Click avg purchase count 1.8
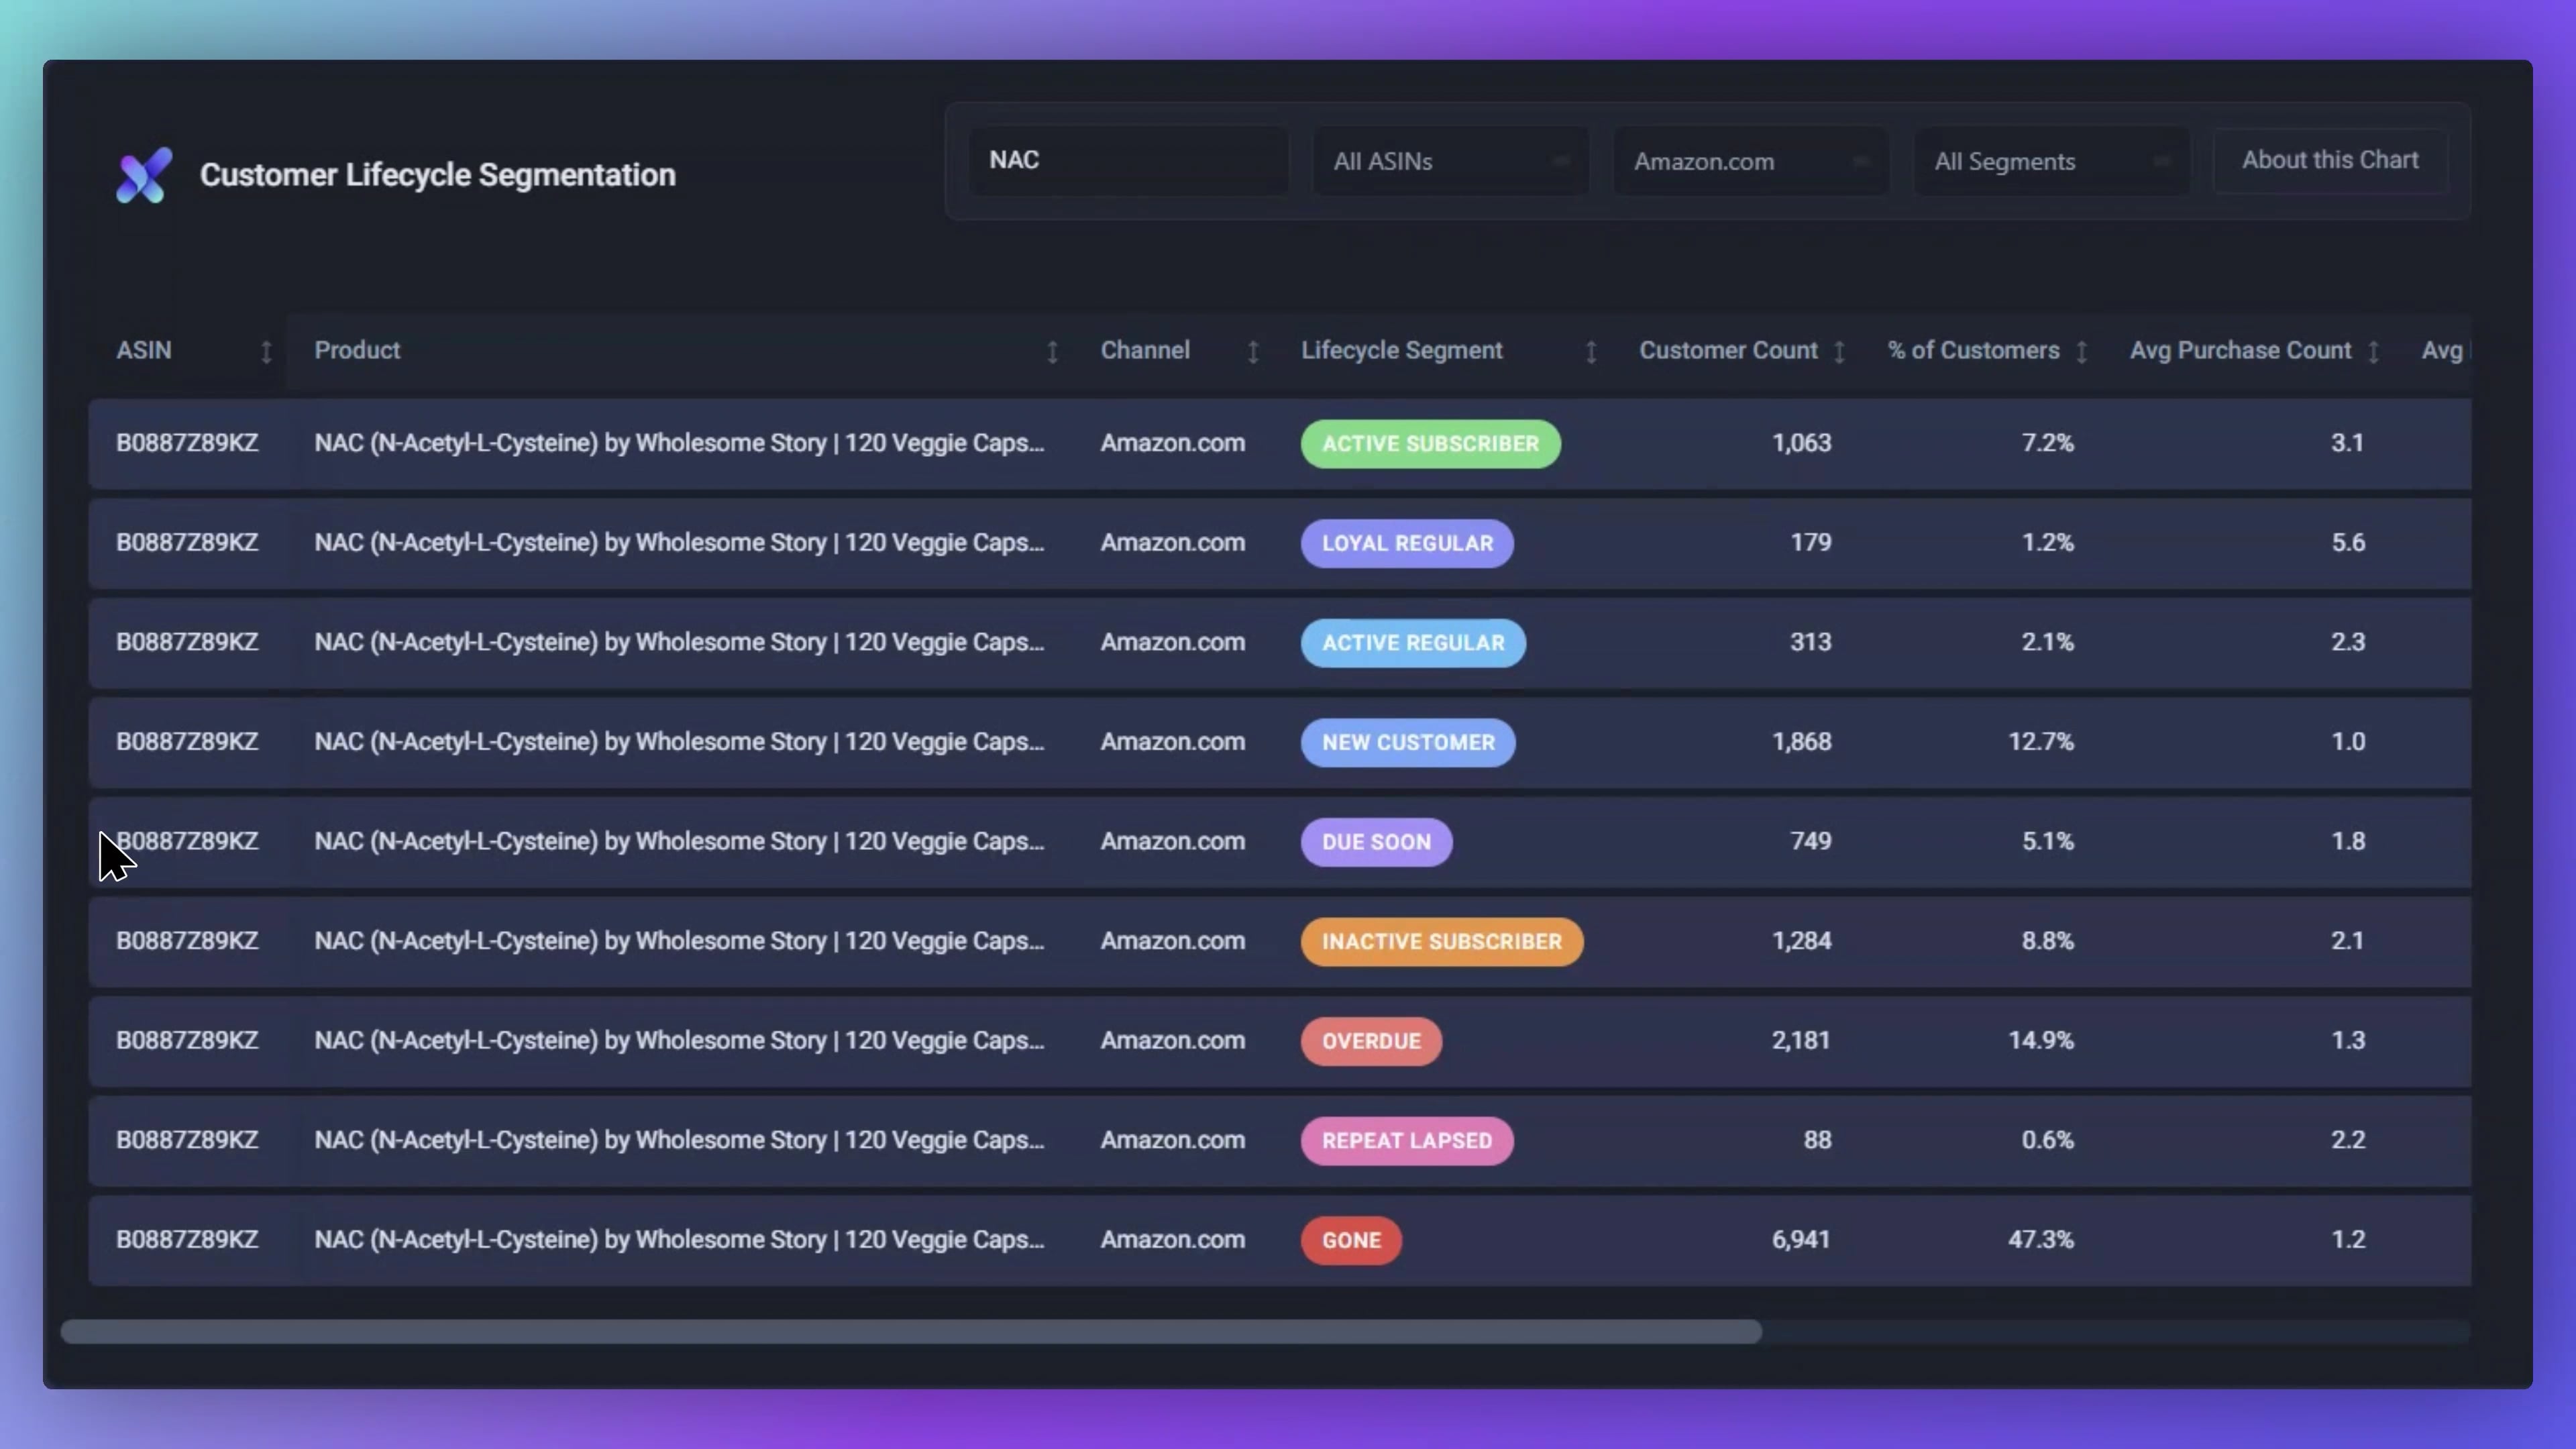Viewport: 2576px width, 1449px height. pos(2348,841)
